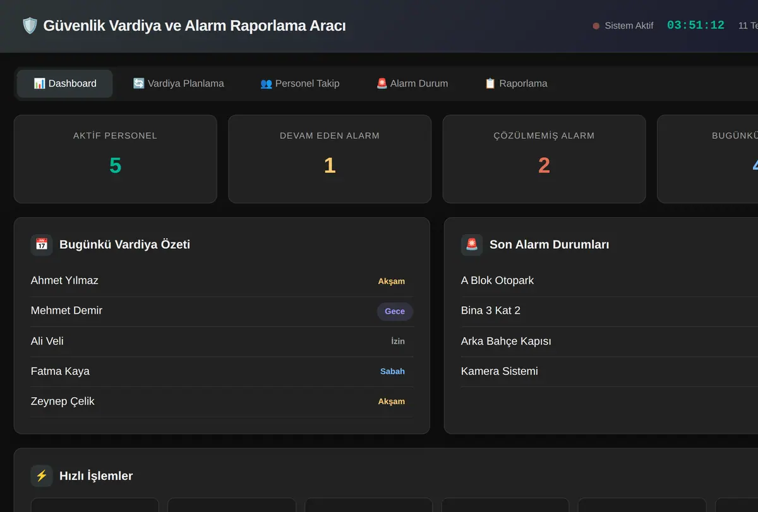Click the Akşam badge for Zeynep Çelik
This screenshot has height=512, width=758.
(392, 402)
